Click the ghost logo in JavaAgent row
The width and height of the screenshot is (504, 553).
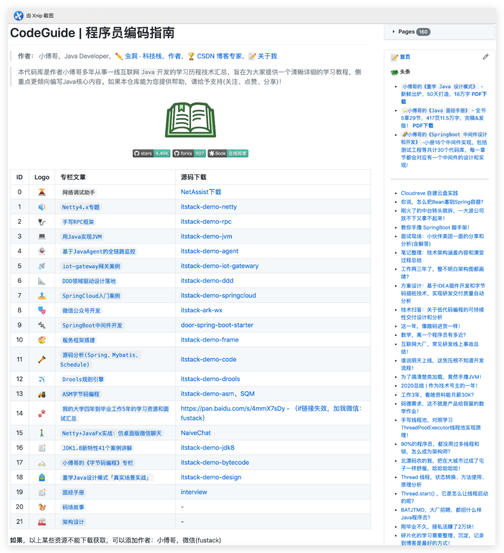click(x=42, y=251)
